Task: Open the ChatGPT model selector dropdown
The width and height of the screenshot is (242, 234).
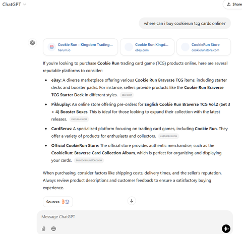Action: (x=14, y=5)
